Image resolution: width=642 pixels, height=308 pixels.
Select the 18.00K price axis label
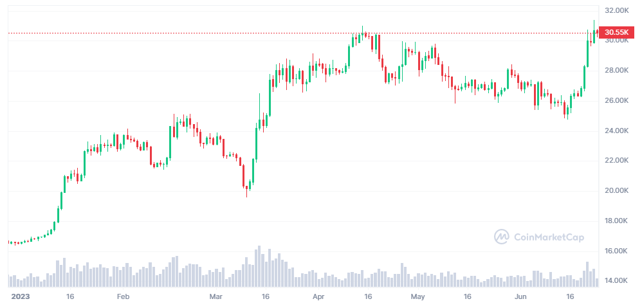pos(616,221)
